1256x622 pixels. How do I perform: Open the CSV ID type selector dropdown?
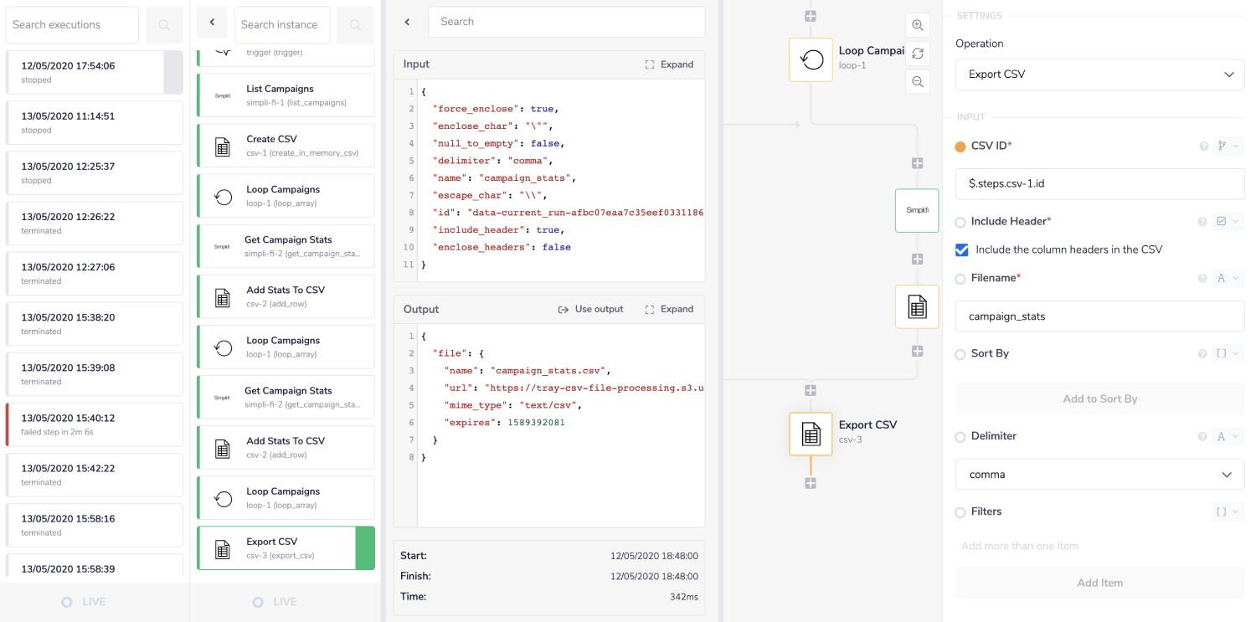click(x=1228, y=147)
